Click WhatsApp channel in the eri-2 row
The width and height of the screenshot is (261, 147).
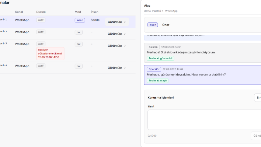pyautogui.click(x=22, y=32)
